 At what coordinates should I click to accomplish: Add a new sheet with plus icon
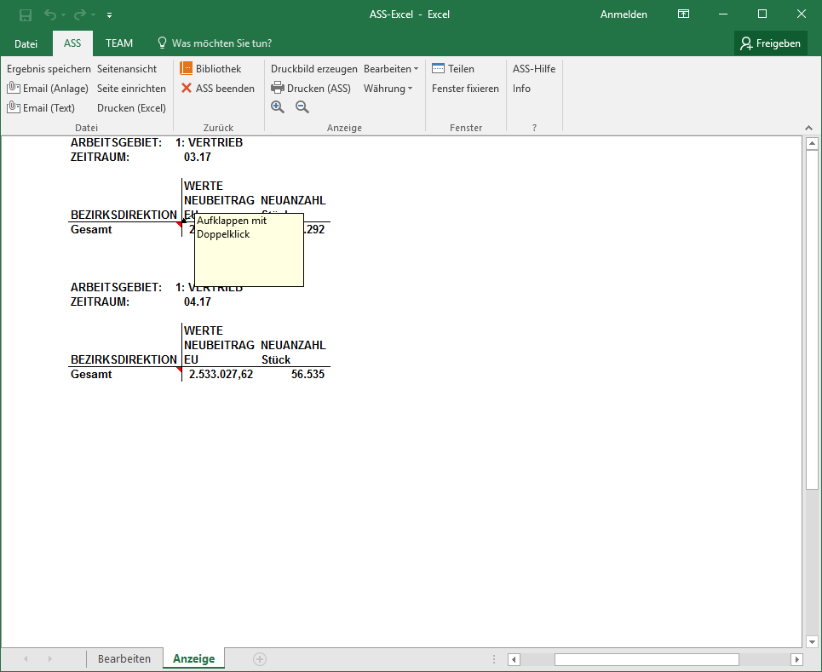point(260,659)
